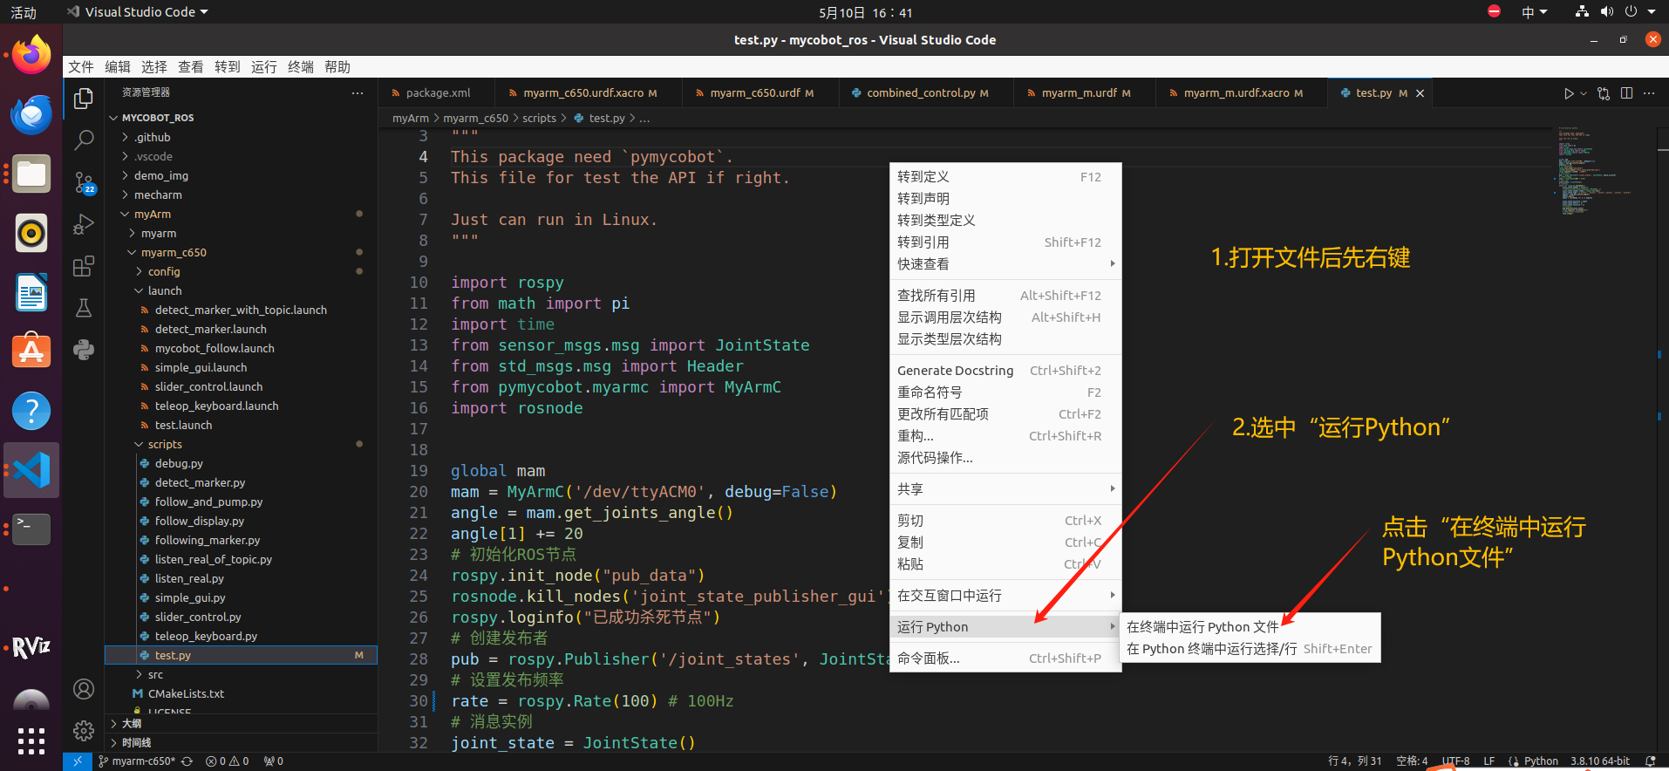
Task: Open the Testing flask view
Action: pos(84,308)
